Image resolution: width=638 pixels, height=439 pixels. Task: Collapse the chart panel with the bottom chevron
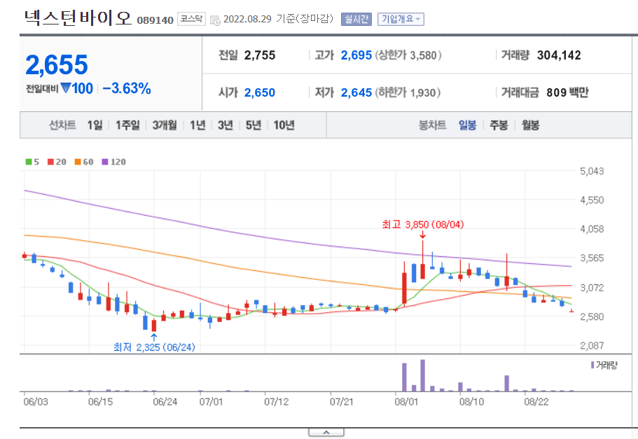(x=326, y=432)
